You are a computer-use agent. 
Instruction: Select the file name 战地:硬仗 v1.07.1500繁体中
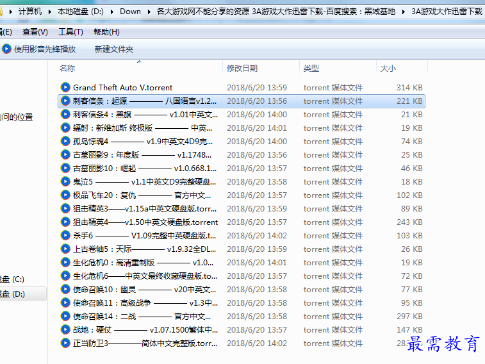[145, 329]
